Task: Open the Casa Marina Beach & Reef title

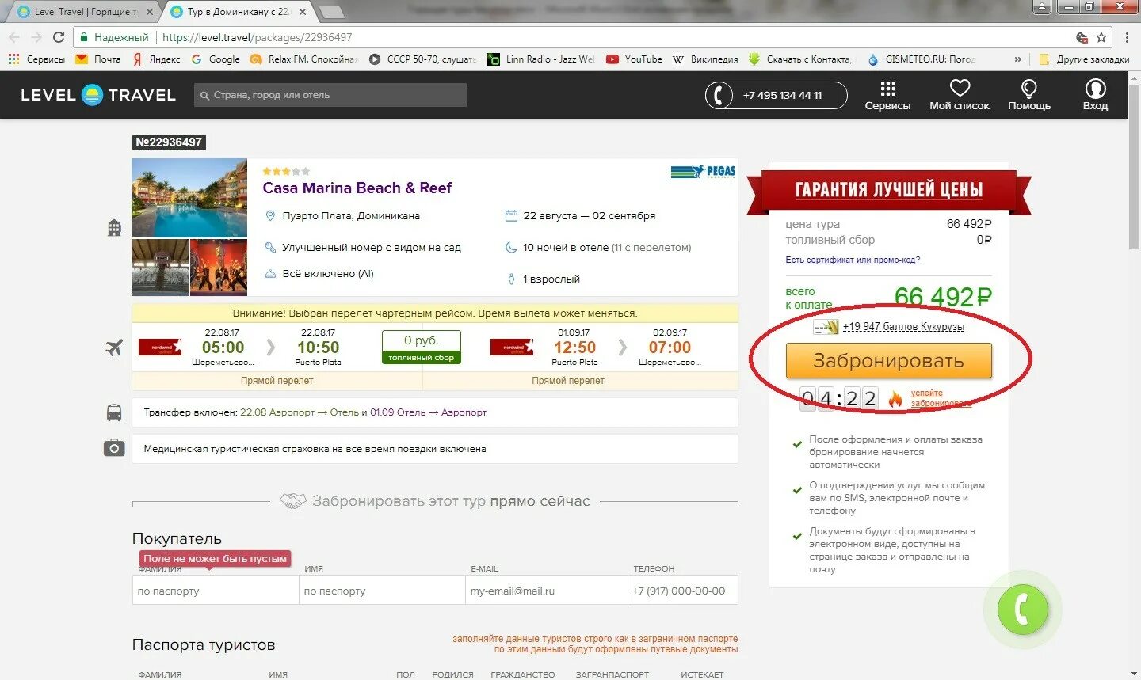Action: pyautogui.click(x=357, y=188)
